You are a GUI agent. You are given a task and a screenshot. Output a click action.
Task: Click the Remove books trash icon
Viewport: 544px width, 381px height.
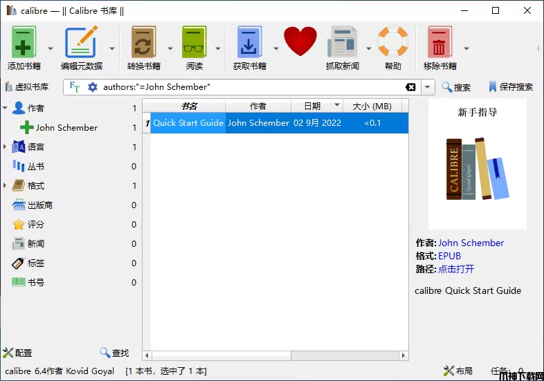439,41
